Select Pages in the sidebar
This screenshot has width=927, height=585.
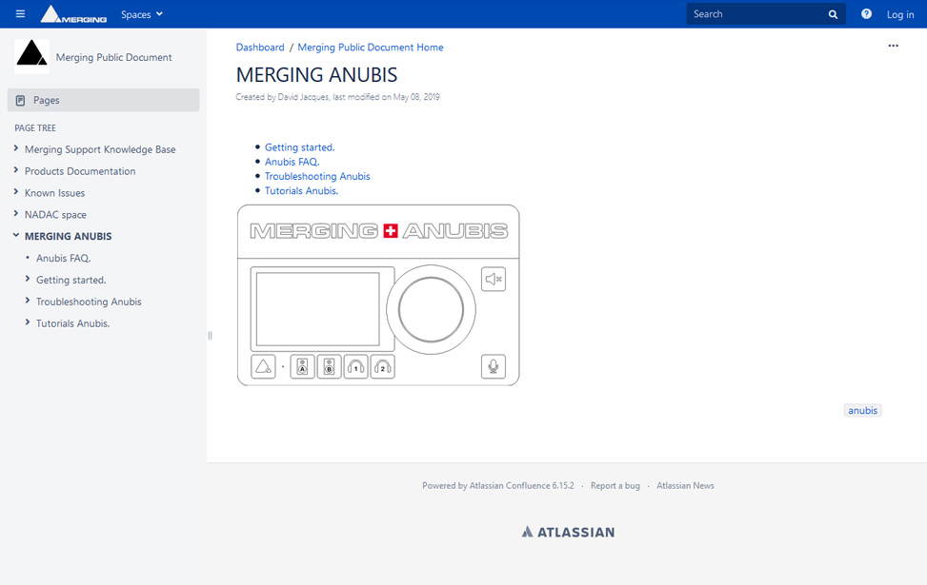tap(104, 100)
